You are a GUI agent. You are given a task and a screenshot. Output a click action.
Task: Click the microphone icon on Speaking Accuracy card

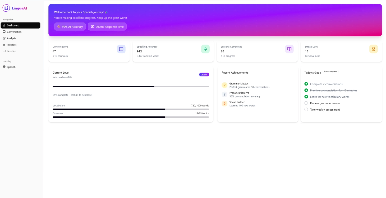click(x=205, y=49)
